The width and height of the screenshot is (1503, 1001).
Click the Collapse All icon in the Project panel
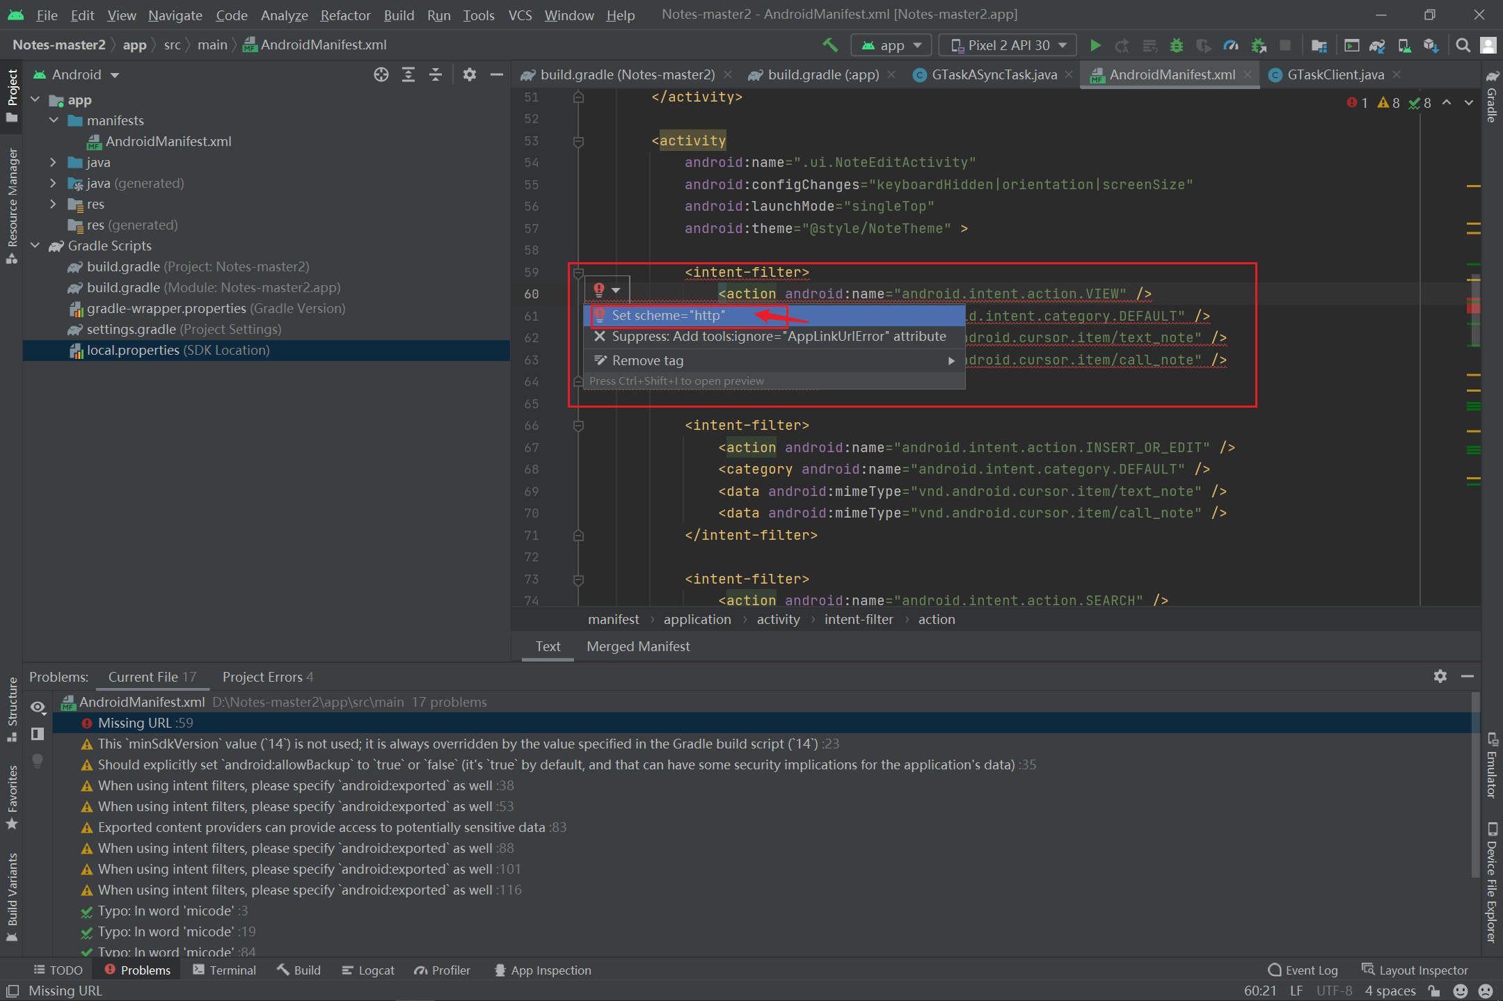(436, 74)
